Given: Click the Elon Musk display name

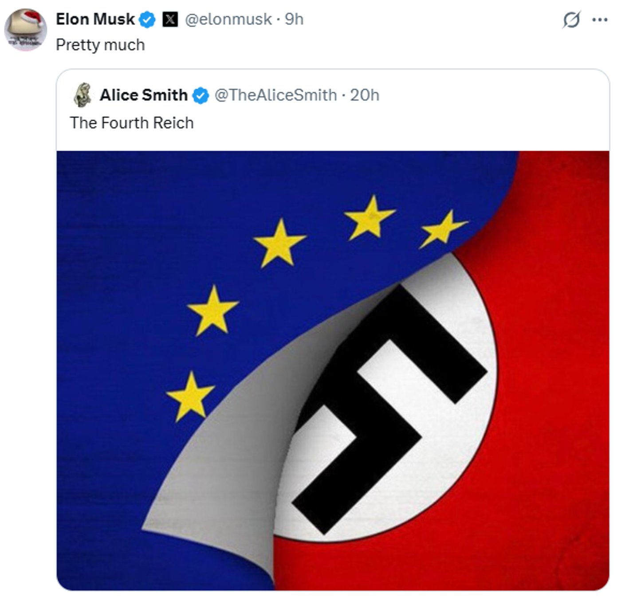Looking at the screenshot, I should click(x=95, y=19).
